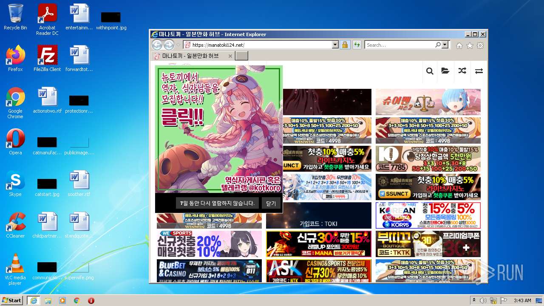Open the media player taskbar icon
544x306 pixels.
click(62, 300)
